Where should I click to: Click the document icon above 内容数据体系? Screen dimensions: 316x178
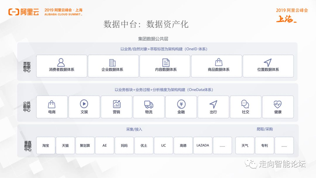(x=166, y=63)
